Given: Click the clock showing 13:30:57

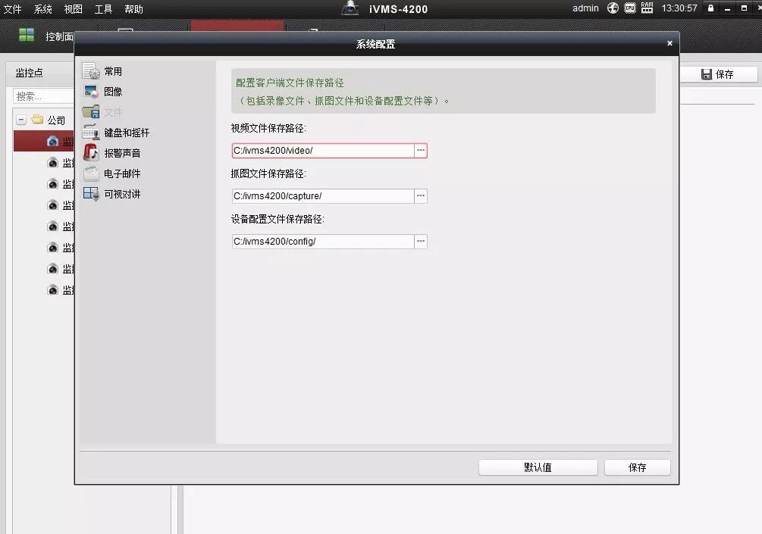Looking at the screenshot, I should pyautogui.click(x=679, y=8).
